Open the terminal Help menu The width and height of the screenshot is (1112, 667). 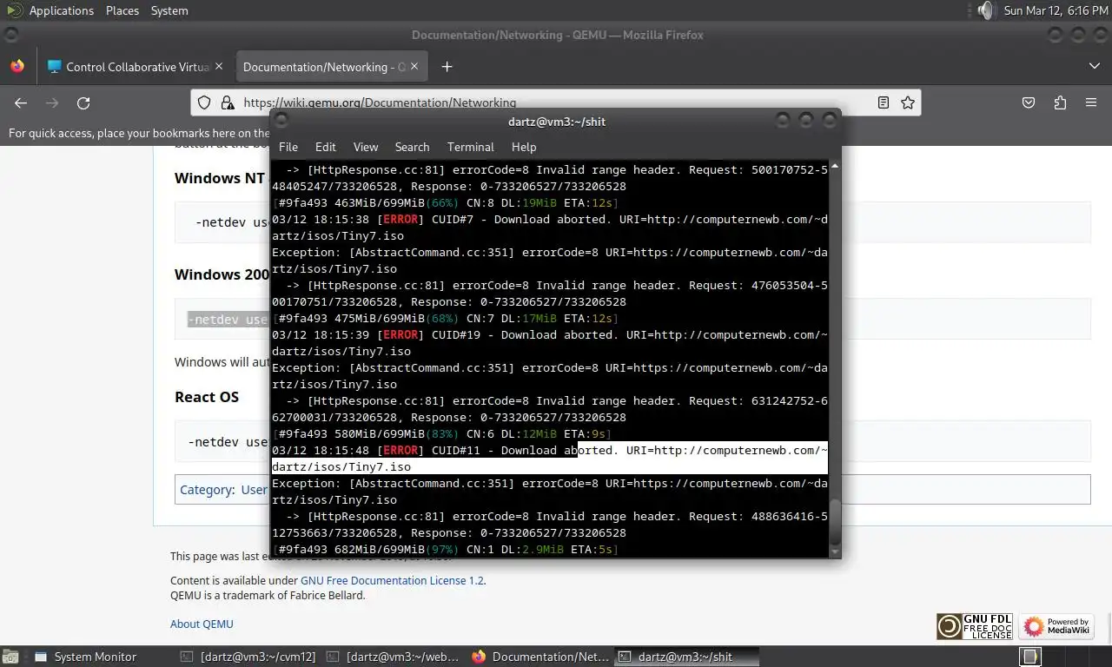tap(524, 147)
